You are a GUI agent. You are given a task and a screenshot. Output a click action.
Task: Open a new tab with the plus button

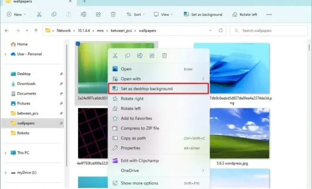(x=84, y=1)
